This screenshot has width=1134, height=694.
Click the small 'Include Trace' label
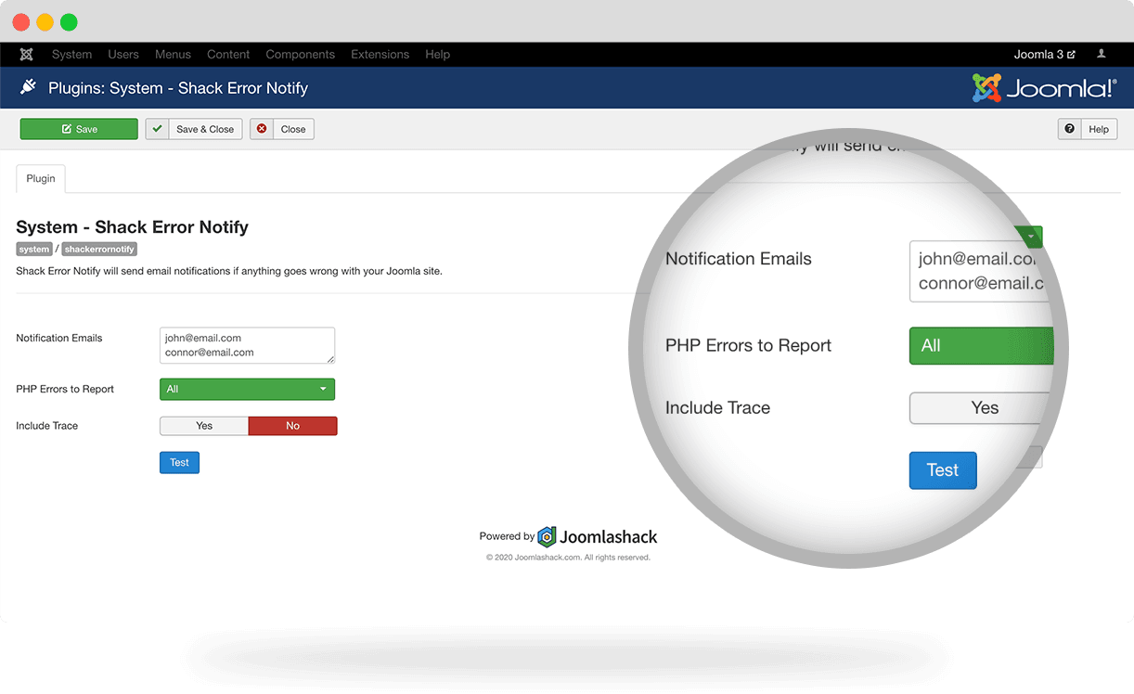[47, 426]
